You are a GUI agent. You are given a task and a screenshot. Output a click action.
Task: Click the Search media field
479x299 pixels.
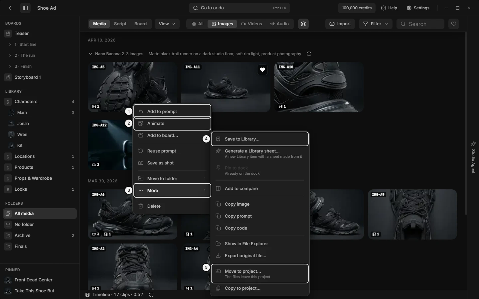point(420,24)
